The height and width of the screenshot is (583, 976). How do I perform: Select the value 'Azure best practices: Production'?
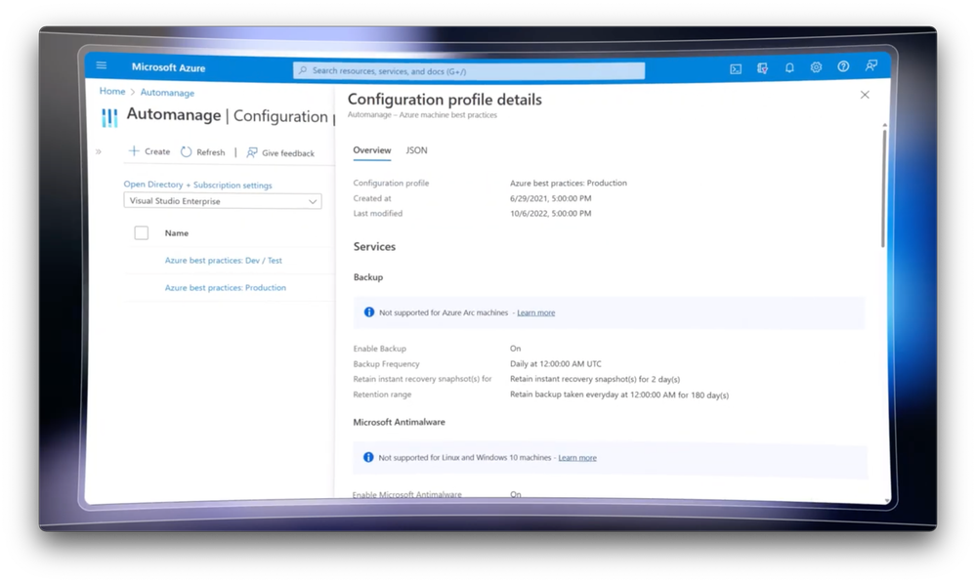tap(569, 183)
